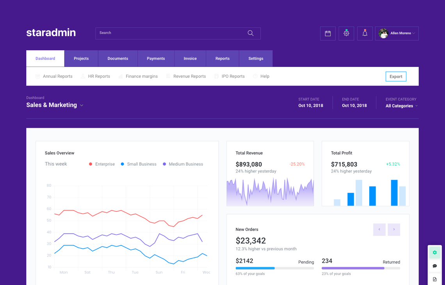Open the notifications bell
Screen dimensions: 445x285
coord(365,33)
